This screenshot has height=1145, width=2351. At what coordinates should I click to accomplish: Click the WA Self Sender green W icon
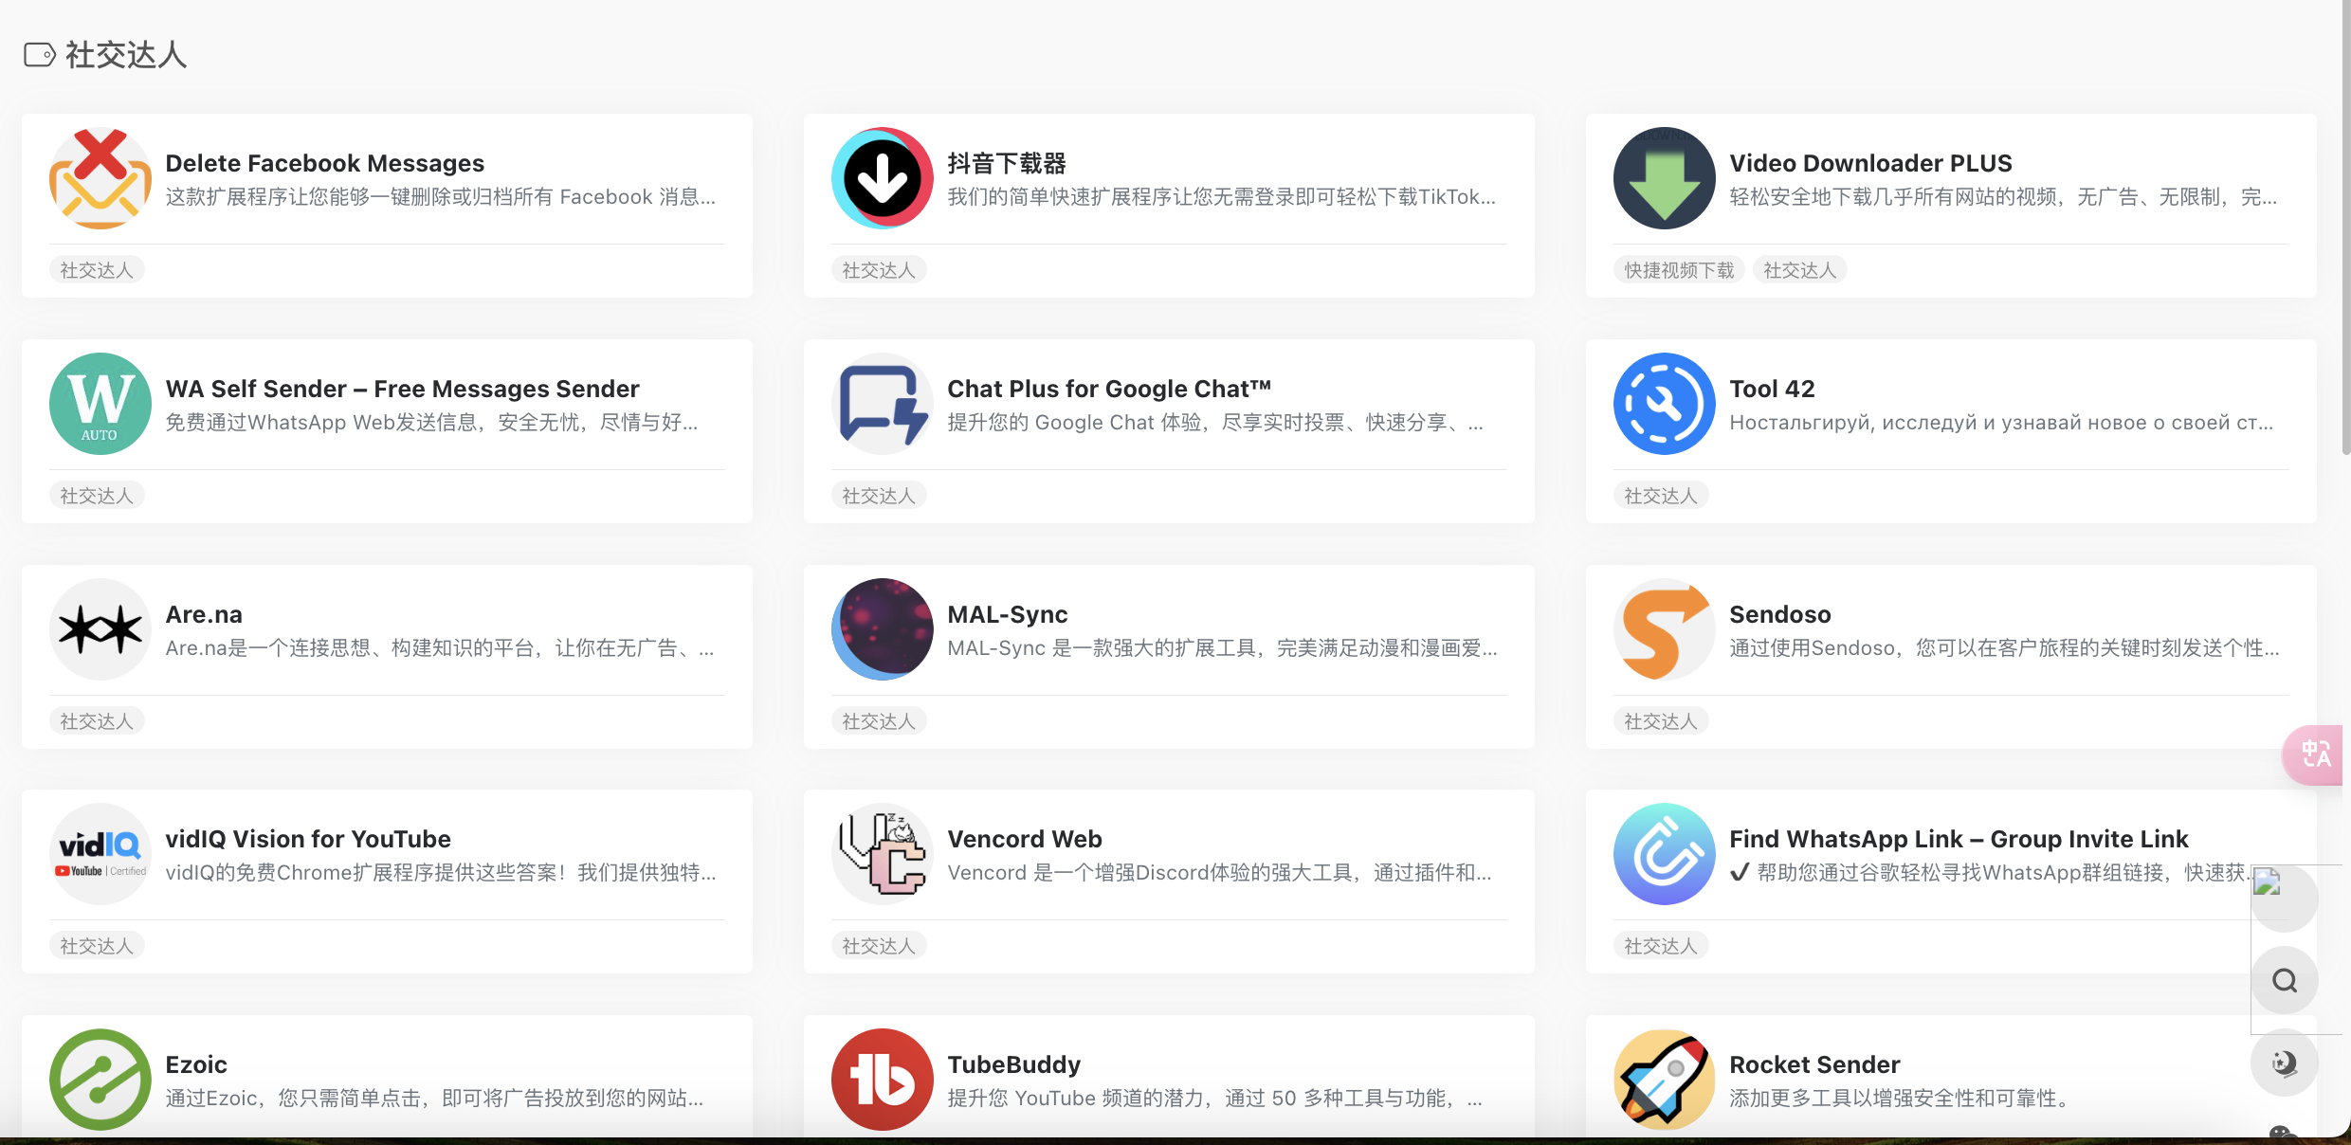coord(100,404)
